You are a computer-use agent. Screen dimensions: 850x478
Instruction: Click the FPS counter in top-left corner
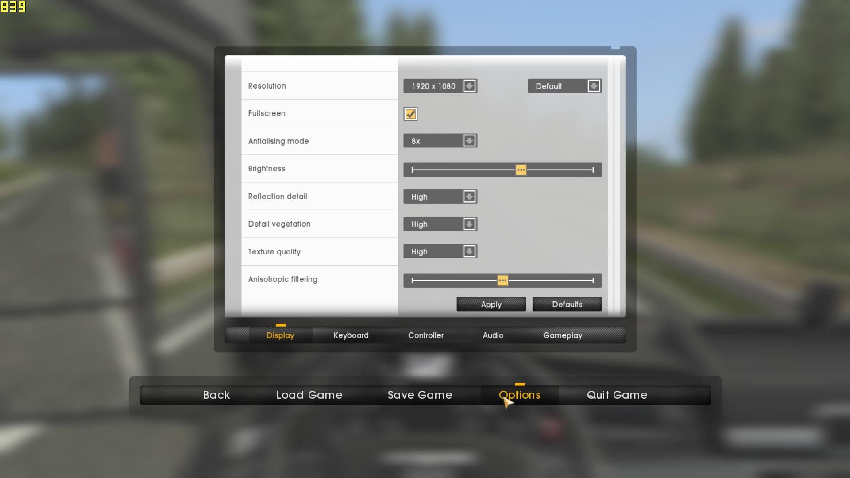pyautogui.click(x=13, y=7)
